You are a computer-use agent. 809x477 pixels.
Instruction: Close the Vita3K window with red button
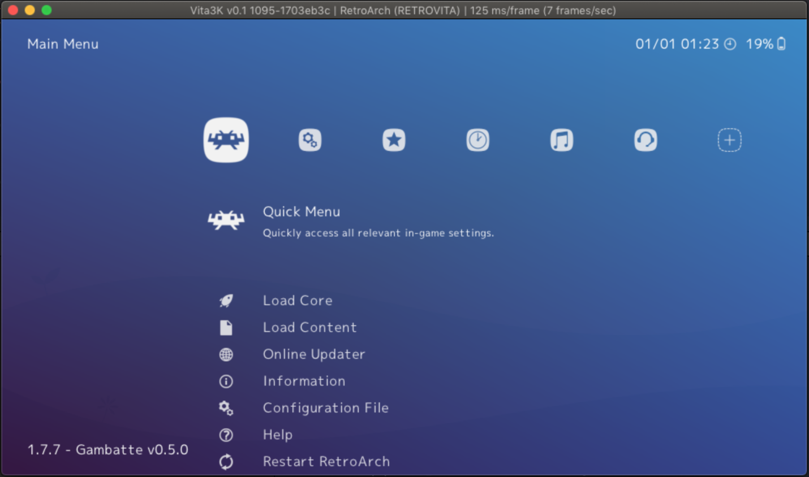[13, 10]
